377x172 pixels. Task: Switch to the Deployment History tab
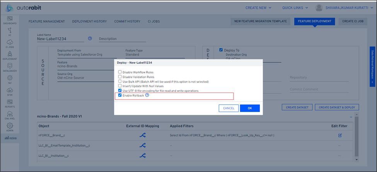[89, 21]
